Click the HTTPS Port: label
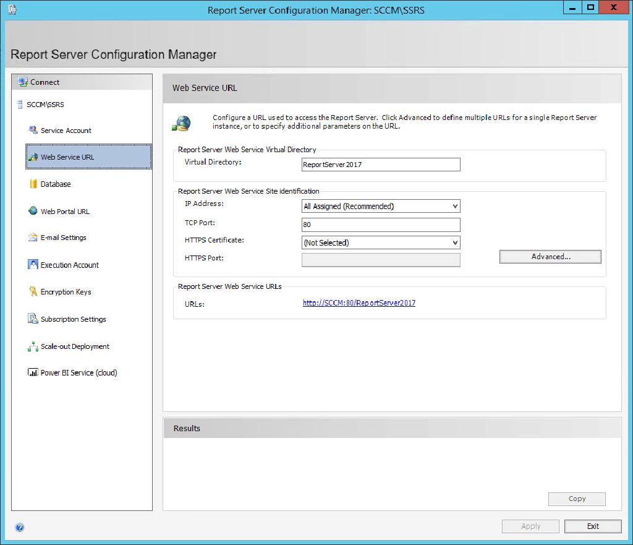This screenshot has width=633, height=545. tap(204, 258)
